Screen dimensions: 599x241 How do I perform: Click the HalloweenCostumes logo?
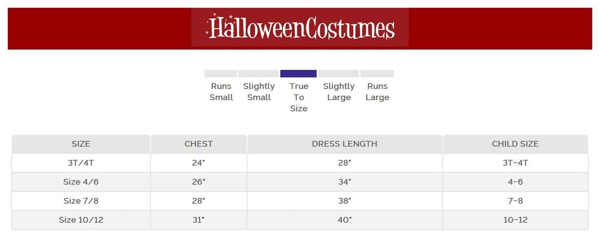coord(300,28)
